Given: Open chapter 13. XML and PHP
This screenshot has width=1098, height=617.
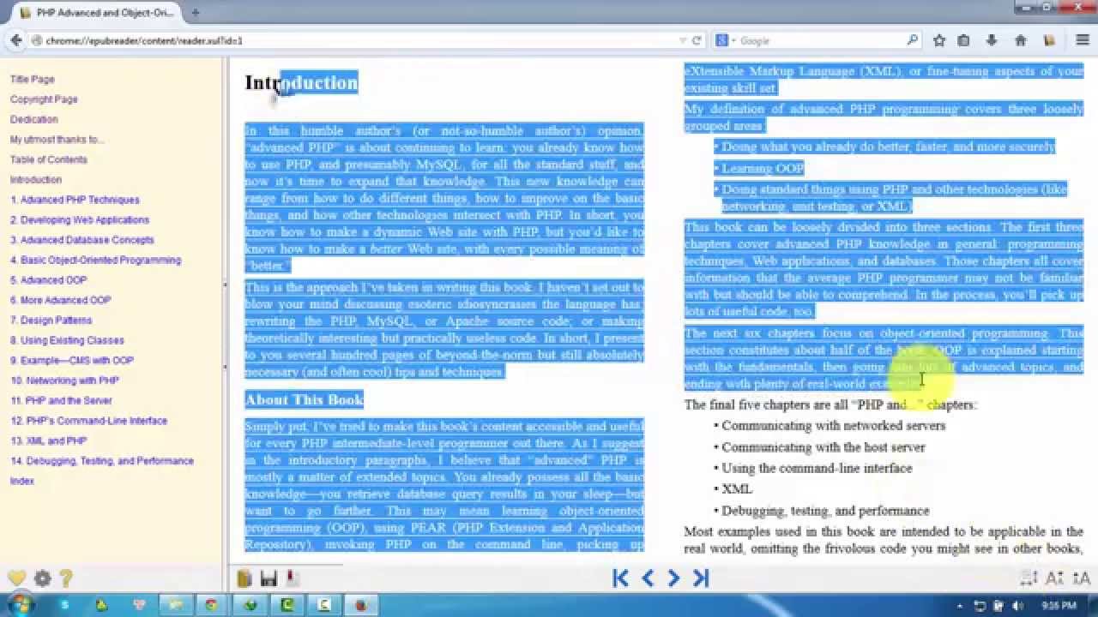Looking at the screenshot, I should click(48, 440).
